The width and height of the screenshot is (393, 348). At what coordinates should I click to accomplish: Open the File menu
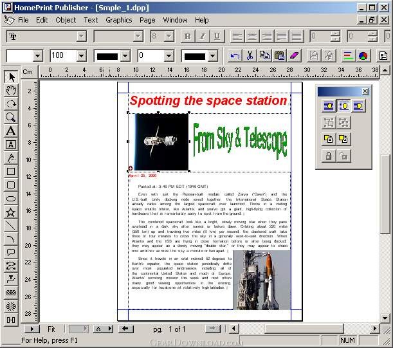tap(23, 20)
